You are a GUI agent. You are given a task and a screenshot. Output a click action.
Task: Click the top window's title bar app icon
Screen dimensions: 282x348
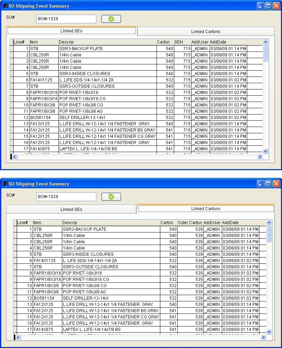(5, 6)
